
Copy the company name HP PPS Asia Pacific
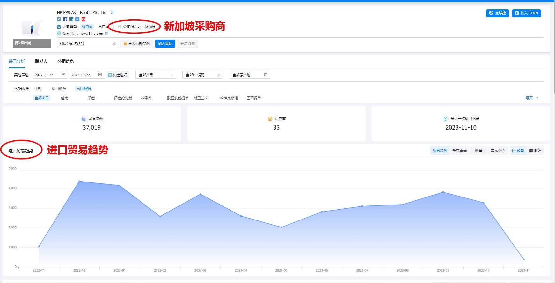tap(112, 12)
